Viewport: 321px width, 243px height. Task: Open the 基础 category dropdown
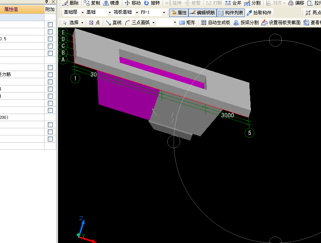tap(110, 13)
